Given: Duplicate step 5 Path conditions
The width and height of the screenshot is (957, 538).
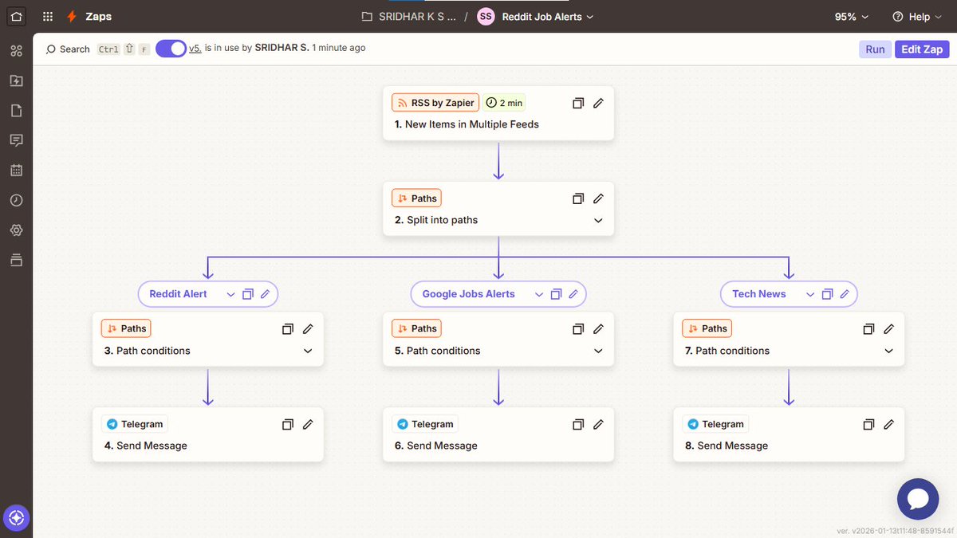Looking at the screenshot, I should [x=578, y=329].
